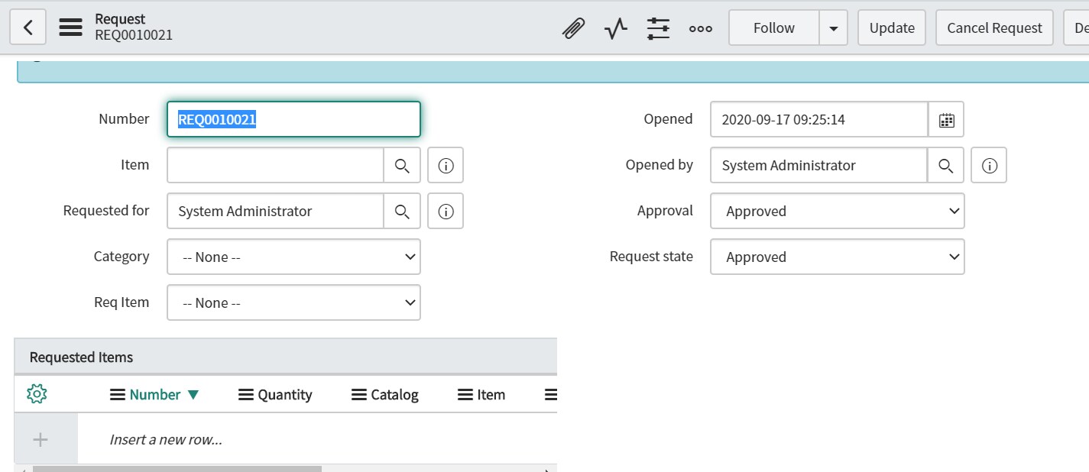The height and width of the screenshot is (472, 1089).
Task: Expand the Follow button dropdown arrow
Action: 833,28
